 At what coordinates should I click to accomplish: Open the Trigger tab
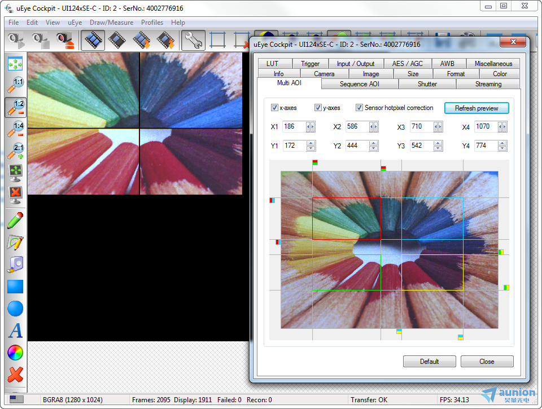click(310, 64)
